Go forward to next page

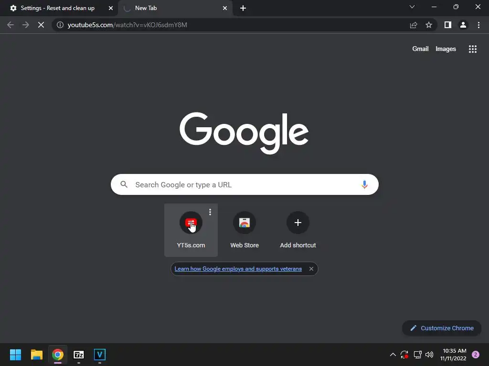26,25
